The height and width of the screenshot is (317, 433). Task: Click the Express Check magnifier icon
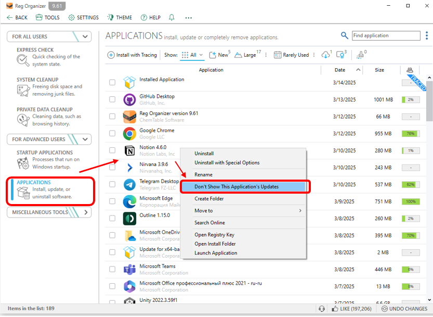pyautogui.click(x=23, y=60)
